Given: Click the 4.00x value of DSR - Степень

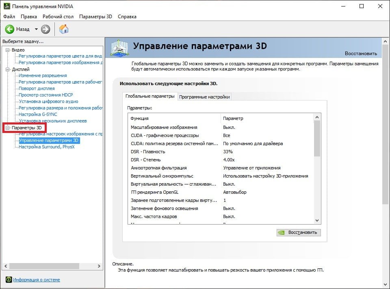Looking at the screenshot, I should pos(229,160).
